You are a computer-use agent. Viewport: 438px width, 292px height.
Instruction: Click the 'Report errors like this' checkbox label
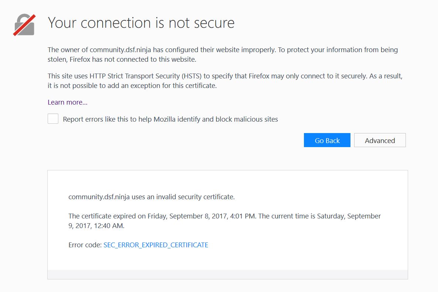[x=170, y=119]
